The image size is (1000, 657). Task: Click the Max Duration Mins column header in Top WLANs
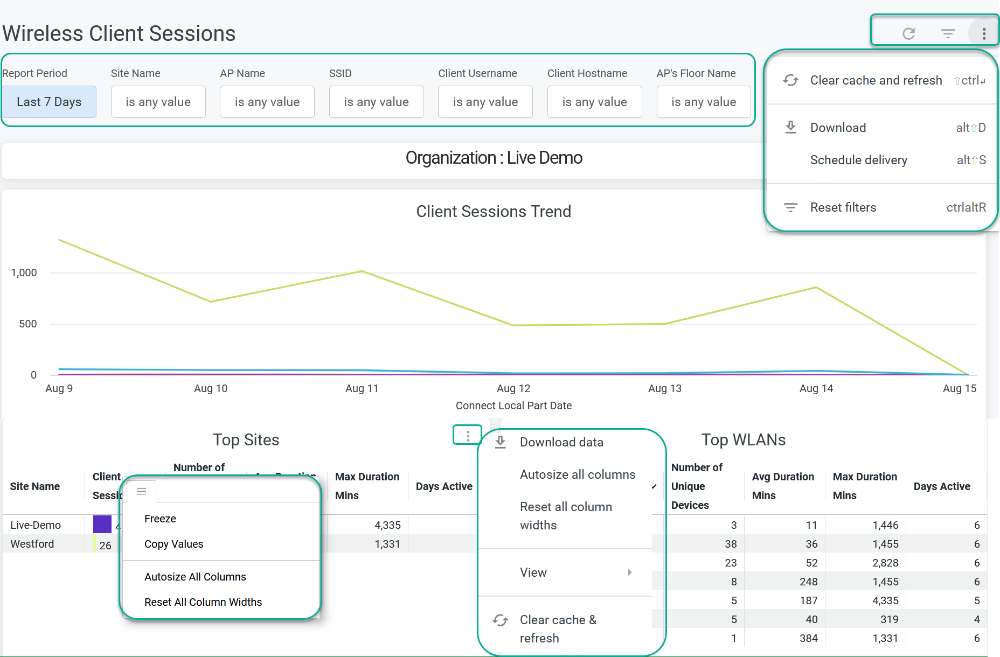point(864,486)
